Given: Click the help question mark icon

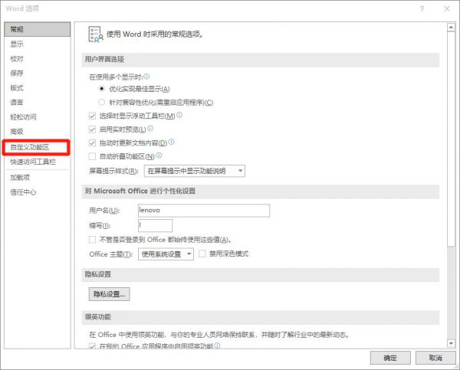Looking at the screenshot, I should pyautogui.click(x=422, y=8).
